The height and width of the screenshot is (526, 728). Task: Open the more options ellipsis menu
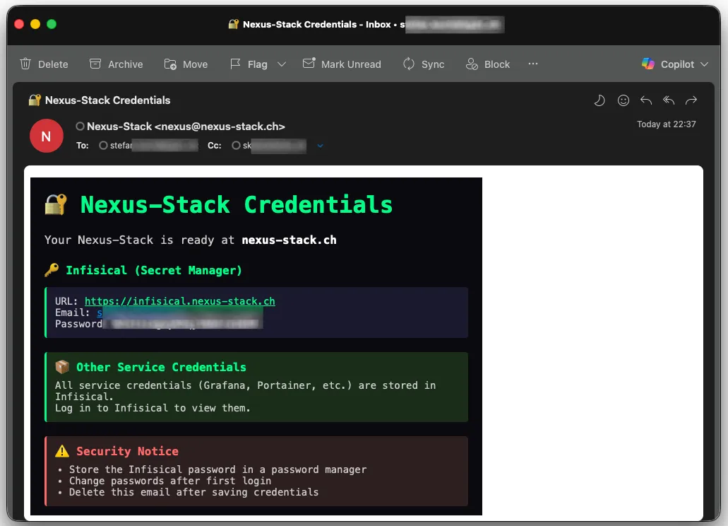coord(533,64)
